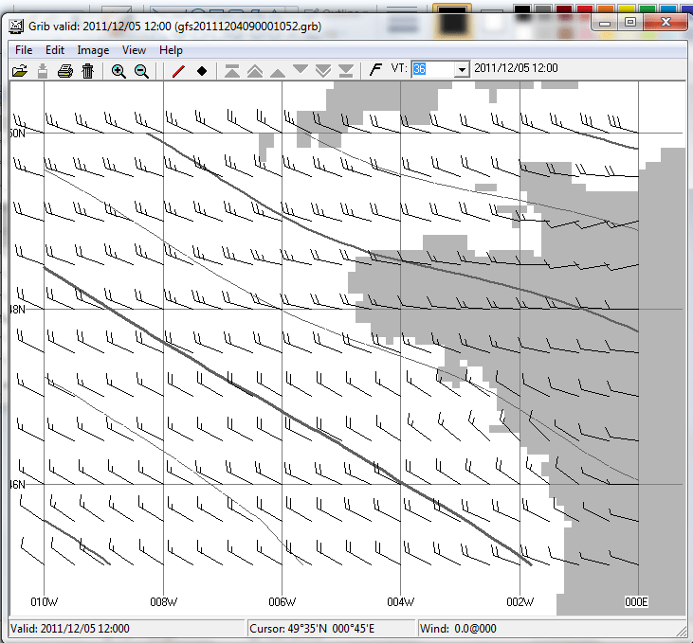
Task: Close the Grib window
Action: click(666, 22)
